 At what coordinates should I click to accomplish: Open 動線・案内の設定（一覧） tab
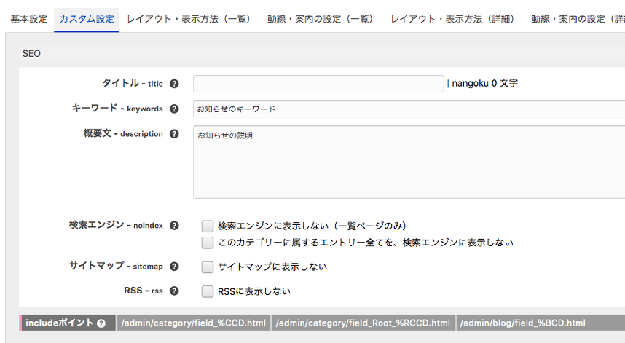coord(309,19)
